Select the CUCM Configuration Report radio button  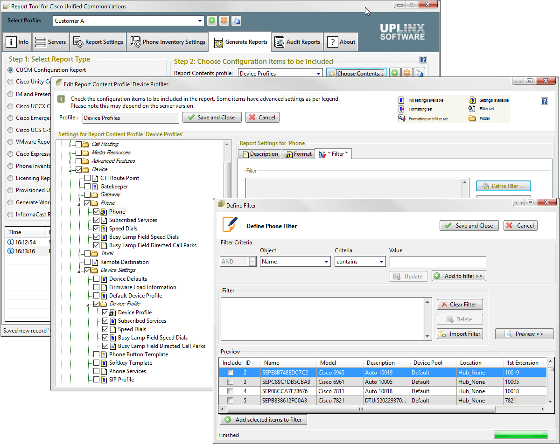(11, 70)
